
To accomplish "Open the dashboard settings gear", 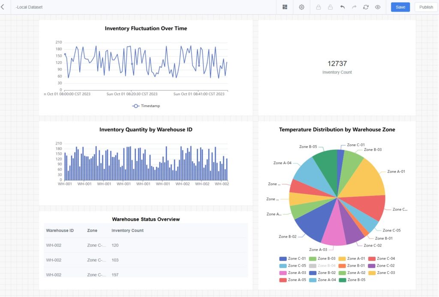I will 301,7.
